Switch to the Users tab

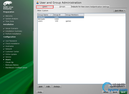(x=45, y=7)
